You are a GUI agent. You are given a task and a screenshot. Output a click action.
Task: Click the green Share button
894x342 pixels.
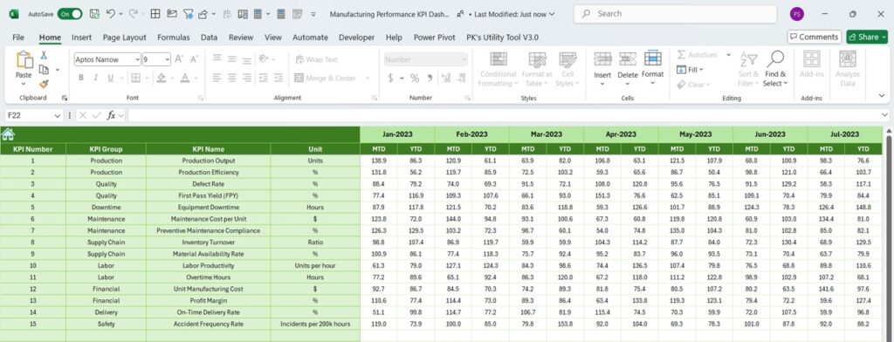[x=867, y=37]
